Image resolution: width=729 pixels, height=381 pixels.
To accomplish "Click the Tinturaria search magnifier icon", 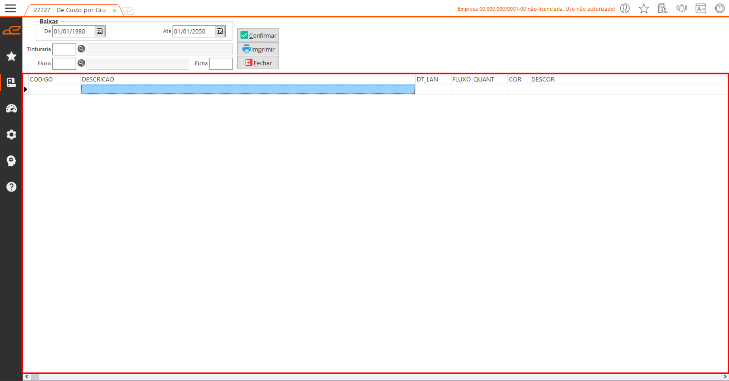I will [x=81, y=49].
